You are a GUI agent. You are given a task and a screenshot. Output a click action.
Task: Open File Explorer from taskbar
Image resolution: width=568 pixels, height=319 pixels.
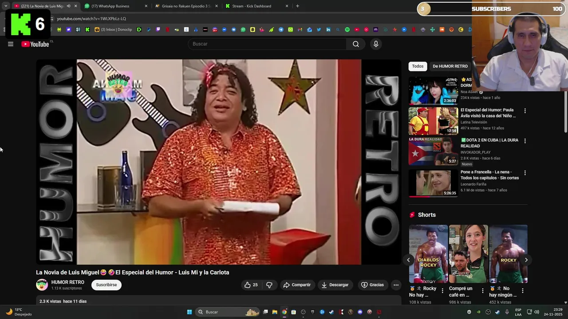coord(275,312)
